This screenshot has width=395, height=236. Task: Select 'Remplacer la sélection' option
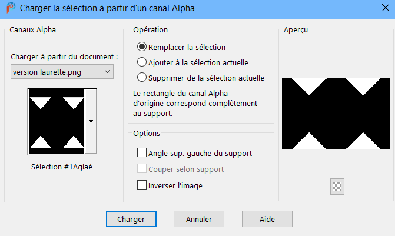142,47
